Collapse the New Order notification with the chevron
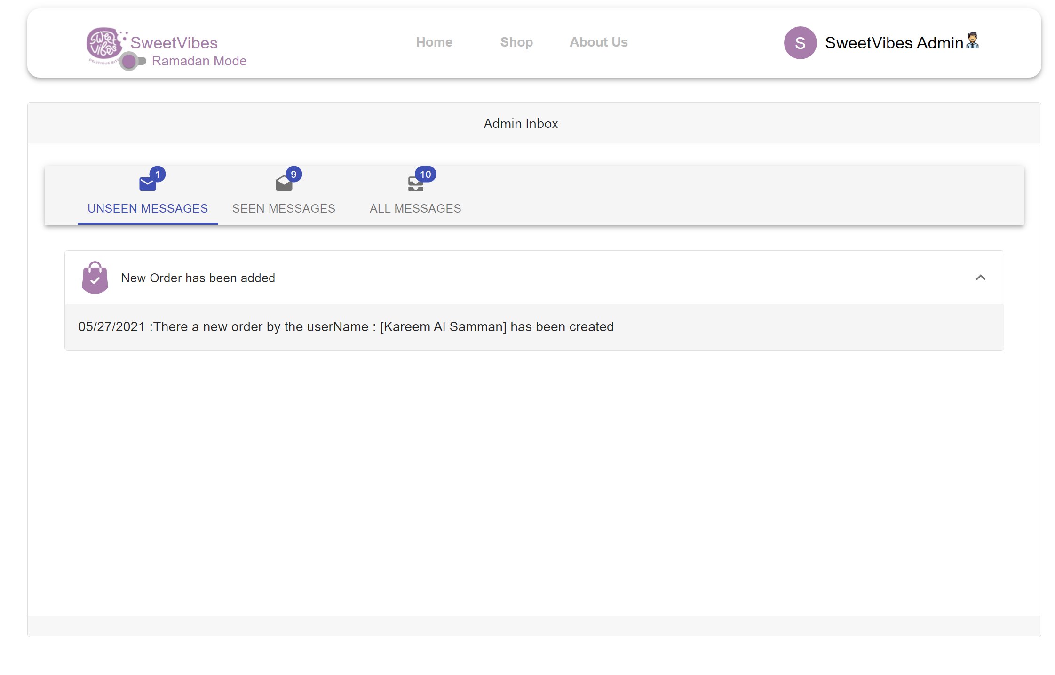The width and height of the screenshot is (1055, 675). click(x=981, y=278)
